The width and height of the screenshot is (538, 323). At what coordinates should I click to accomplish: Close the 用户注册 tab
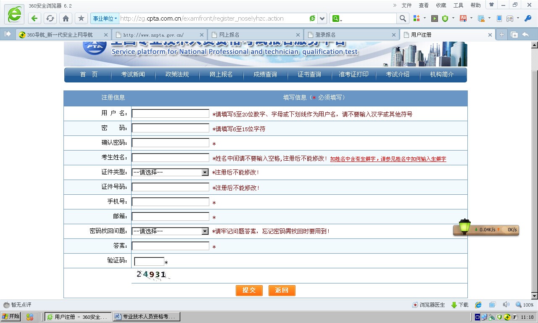click(490, 35)
